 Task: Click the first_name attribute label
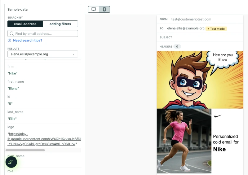click(16, 81)
